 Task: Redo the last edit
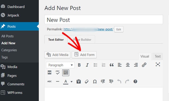tap(127, 81)
